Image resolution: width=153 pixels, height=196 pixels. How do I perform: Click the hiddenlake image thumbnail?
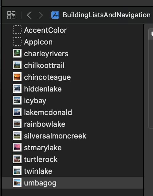pyautogui.click(x=17, y=88)
